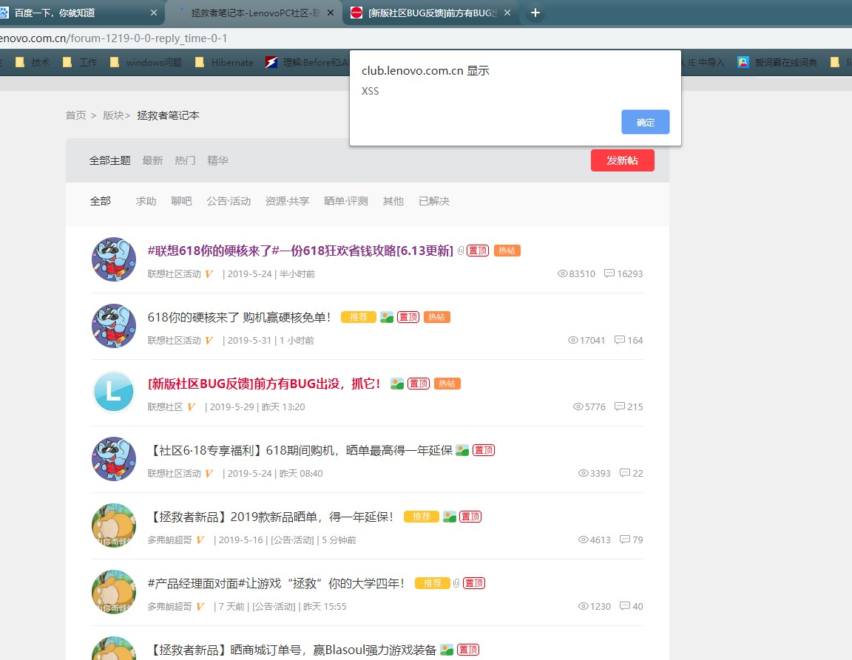Open the 前方有BUG出没，抓它 thread
The image size is (852, 660).
point(264,384)
